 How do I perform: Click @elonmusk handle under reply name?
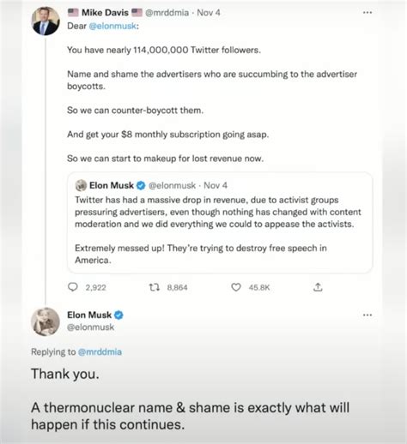90,327
